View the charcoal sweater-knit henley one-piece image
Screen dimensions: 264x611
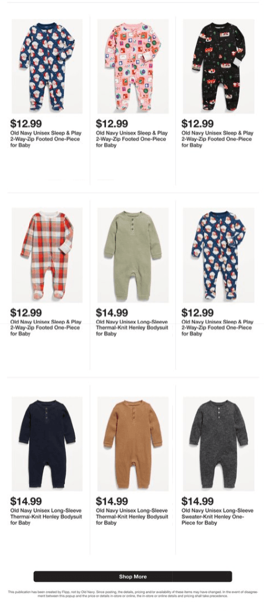[x=219, y=444]
